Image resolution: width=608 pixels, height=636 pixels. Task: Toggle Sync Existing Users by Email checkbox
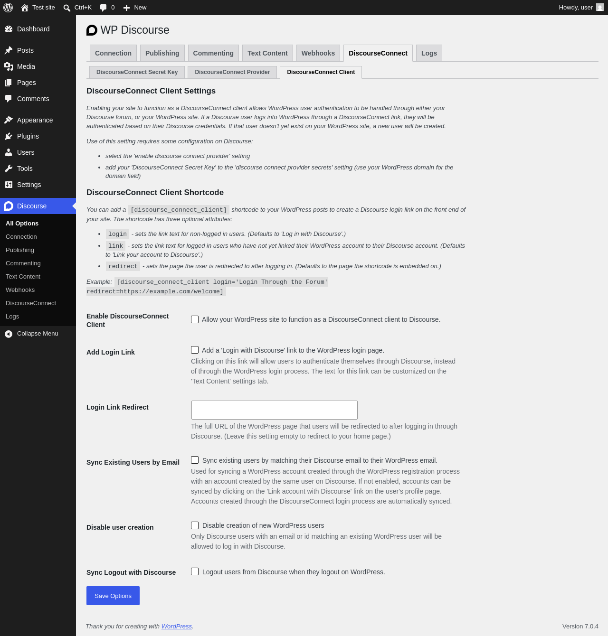point(195,460)
